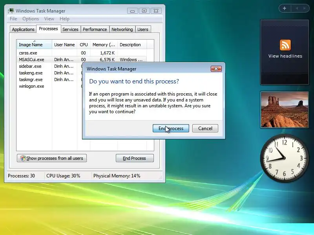Sort processes by CPU column header

click(84, 45)
